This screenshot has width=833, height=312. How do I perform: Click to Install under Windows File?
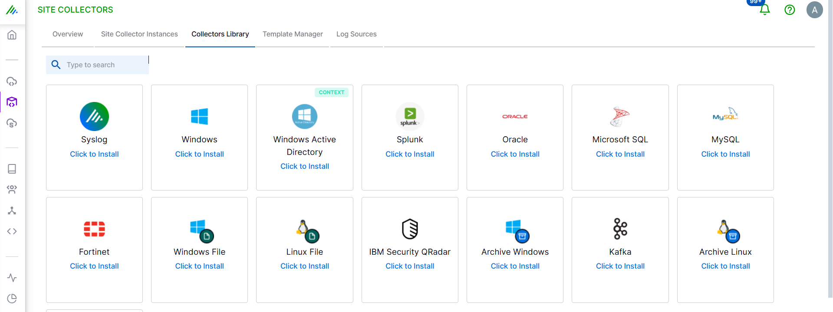pyautogui.click(x=199, y=266)
